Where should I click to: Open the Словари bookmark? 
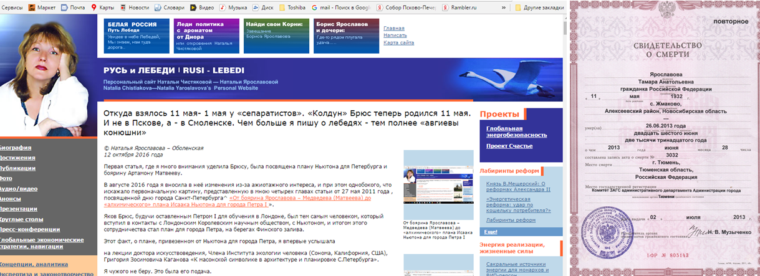pos(169,7)
